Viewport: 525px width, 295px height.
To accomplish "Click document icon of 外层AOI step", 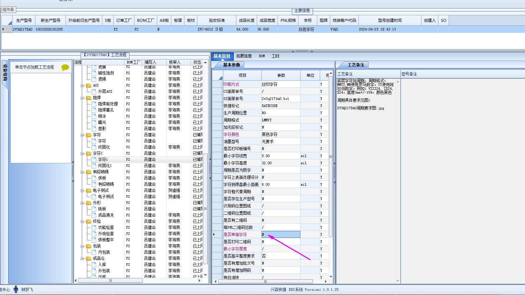I will (x=94, y=92).
